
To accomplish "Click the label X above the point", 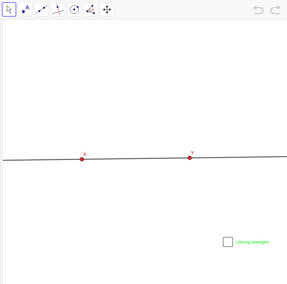I will 85,154.
